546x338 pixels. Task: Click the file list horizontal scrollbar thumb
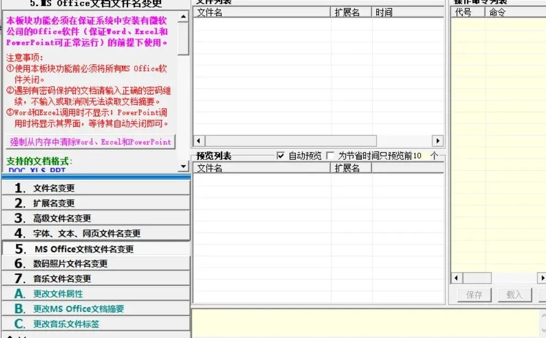tap(291, 140)
